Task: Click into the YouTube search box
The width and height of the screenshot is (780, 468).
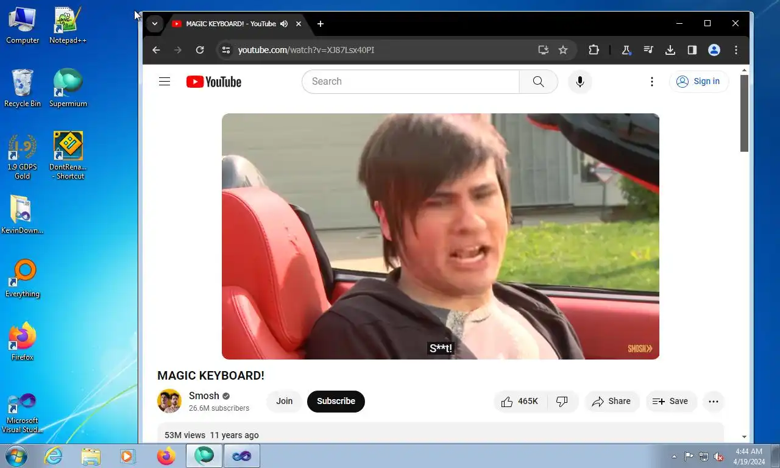Action: pos(411,82)
